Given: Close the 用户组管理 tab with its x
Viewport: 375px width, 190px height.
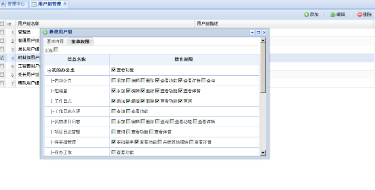Looking at the screenshot, I should click(65, 3).
